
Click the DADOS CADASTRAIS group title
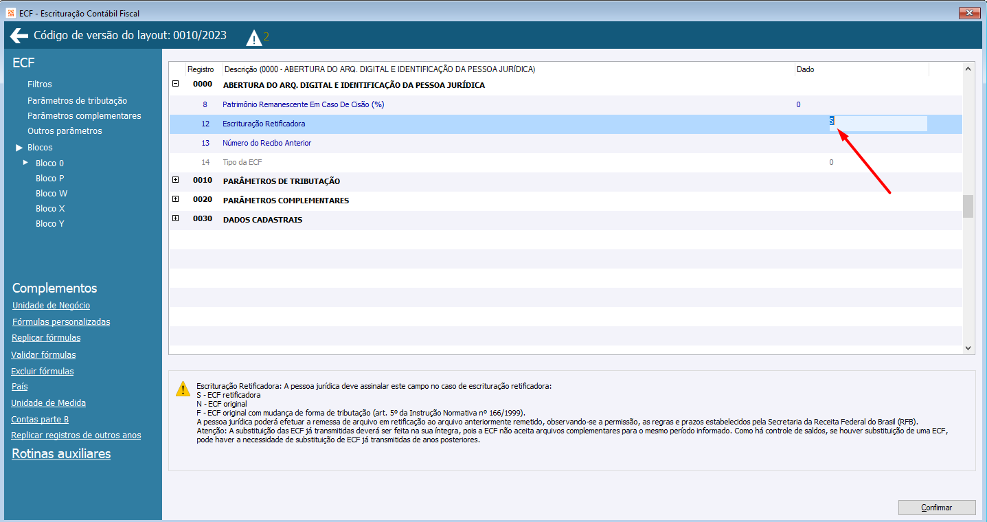tap(262, 220)
